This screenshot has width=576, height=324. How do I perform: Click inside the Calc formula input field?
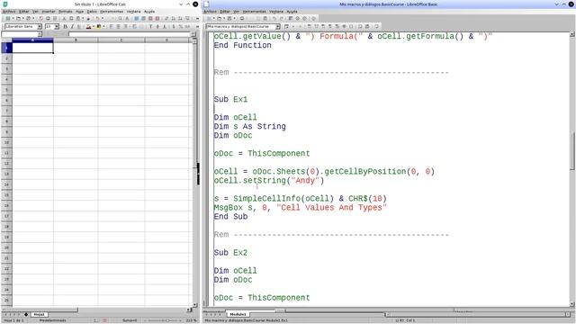(x=129, y=34)
